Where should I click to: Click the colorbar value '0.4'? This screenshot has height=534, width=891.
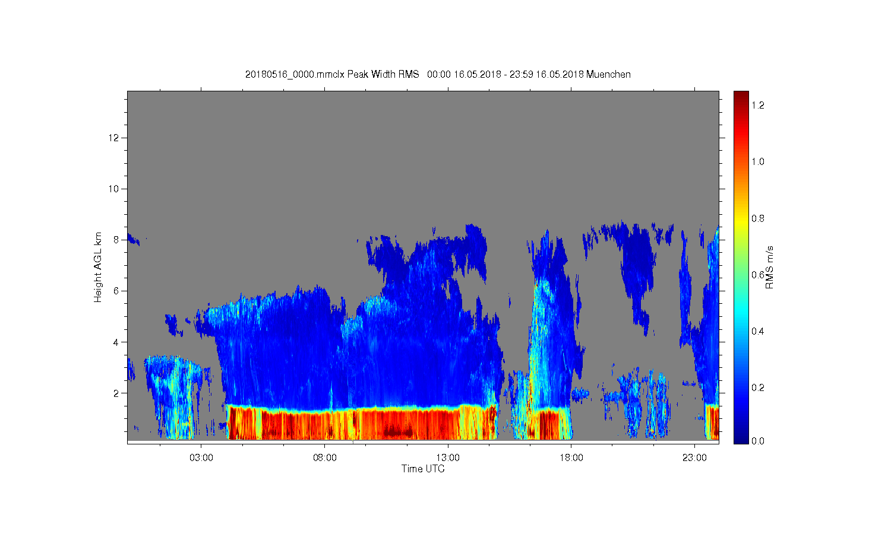(758, 331)
